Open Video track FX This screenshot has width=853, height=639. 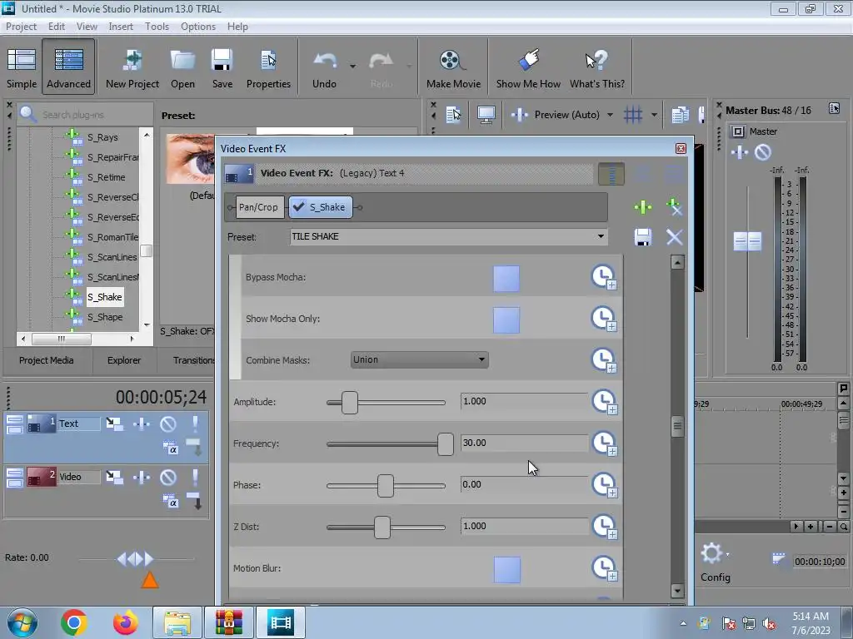coord(142,478)
